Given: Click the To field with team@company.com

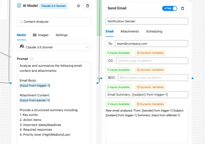Looking at the screenshot, I should click(151, 44).
